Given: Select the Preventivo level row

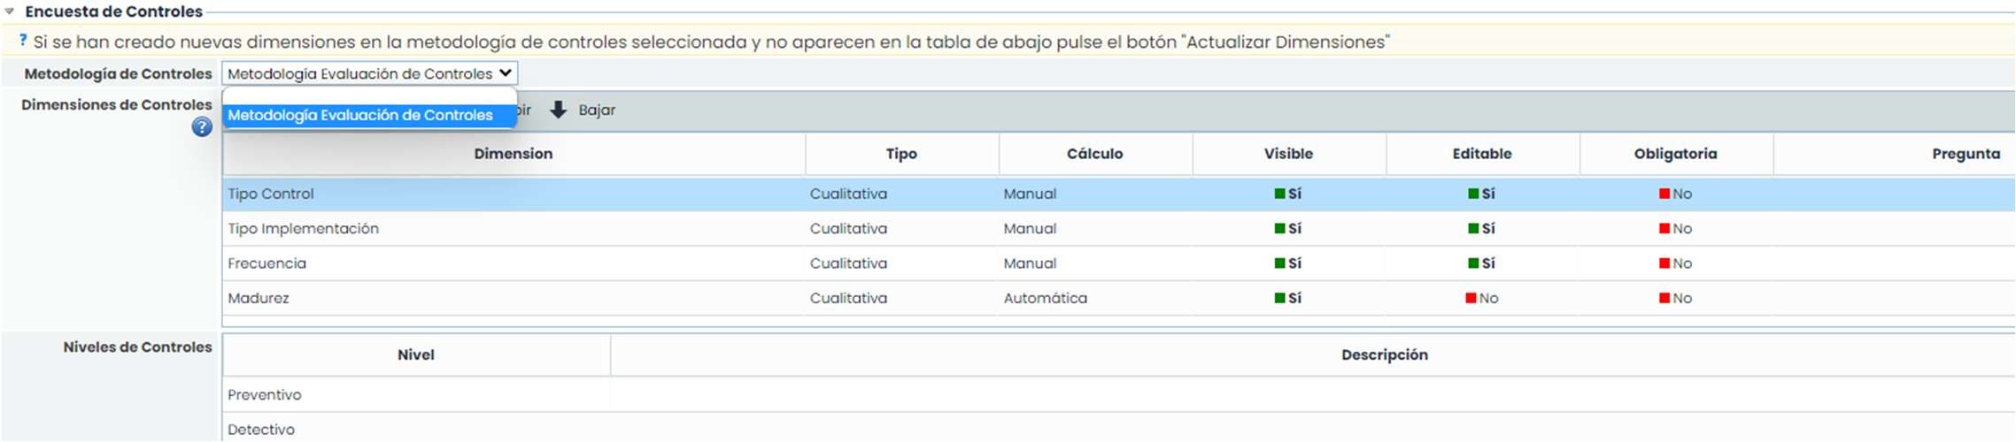Looking at the screenshot, I should point(265,395).
